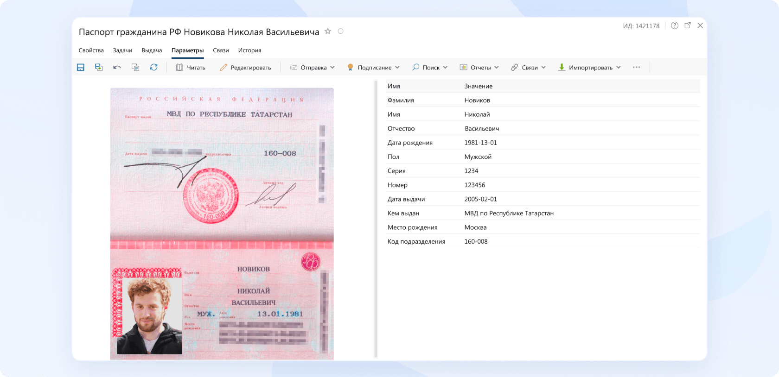Click the Место рождения parameter name
The width and height of the screenshot is (779, 377).
[x=413, y=227]
